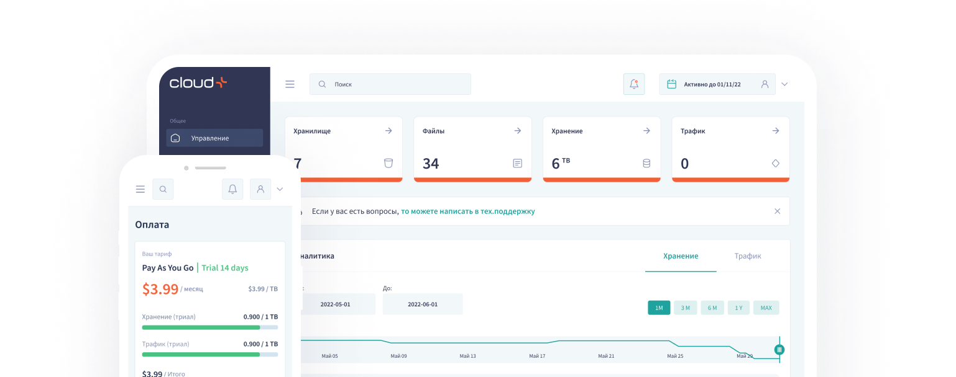Open the Файлы card arrow
The height and width of the screenshot is (377, 956).
(x=518, y=131)
